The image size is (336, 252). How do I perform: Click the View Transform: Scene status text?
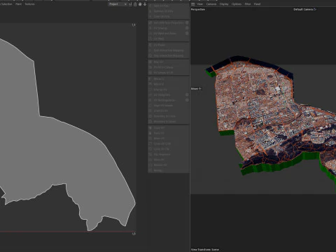pos(205,249)
